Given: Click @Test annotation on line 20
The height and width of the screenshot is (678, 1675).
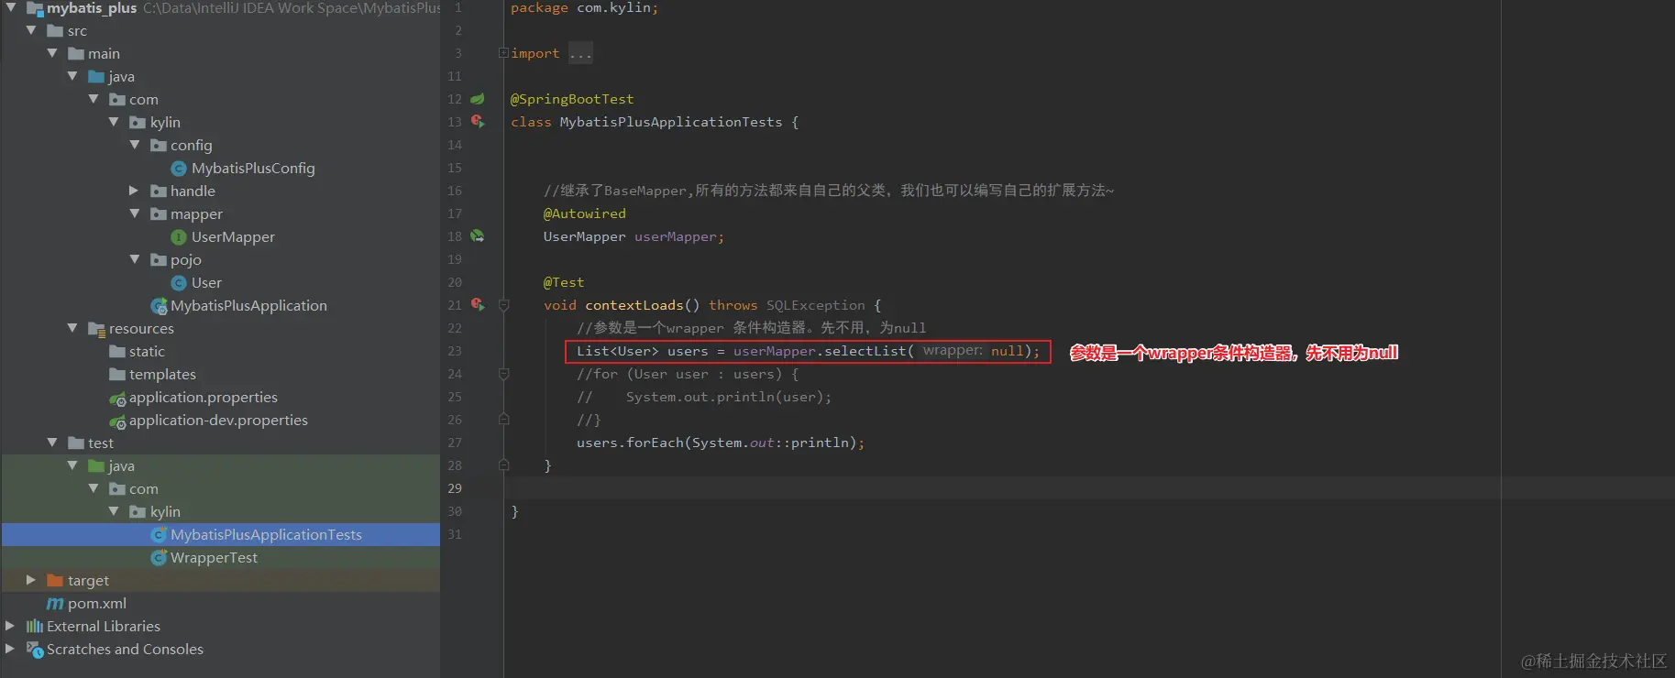Looking at the screenshot, I should coord(564,282).
